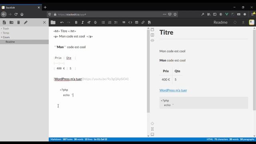256x144 pixels.
Task: Click preview pane scrollbar
Action: pyautogui.click(x=254, y=70)
